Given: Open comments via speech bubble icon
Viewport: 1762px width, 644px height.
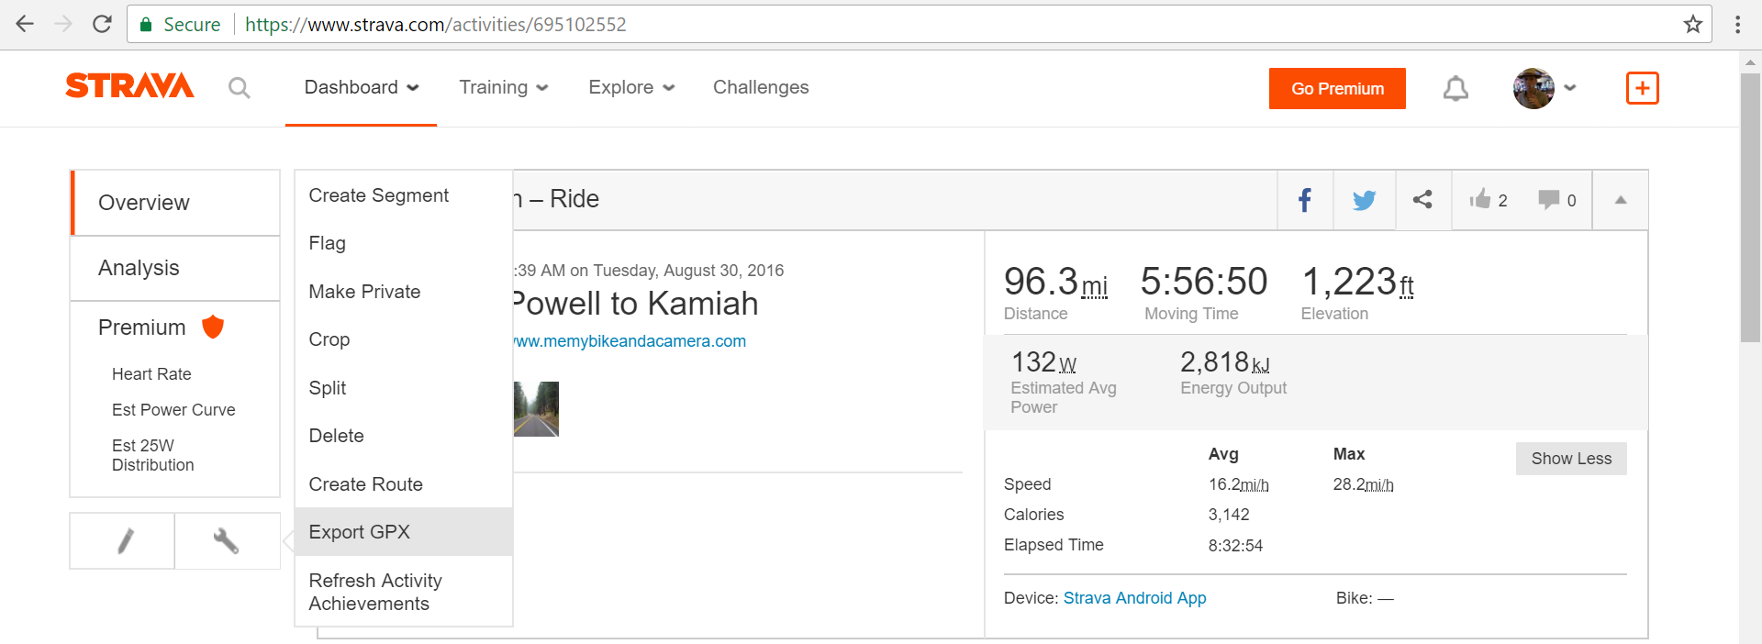Looking at the screenshot, I should (1549, 200).
